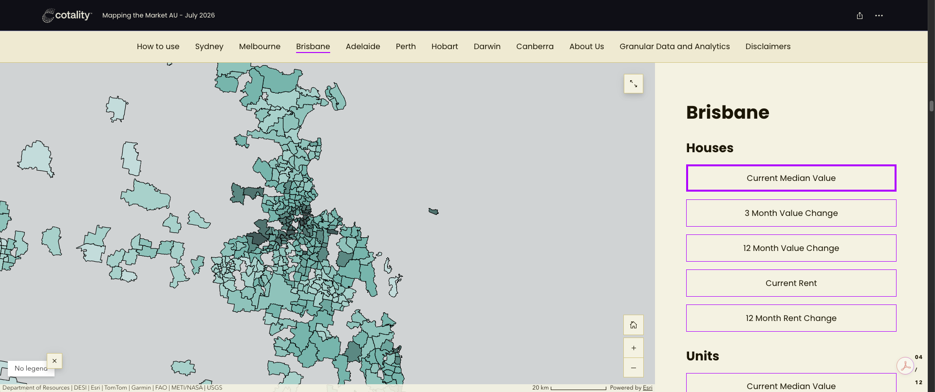Expand the map to fullscreen
The width and height of the screenshot is (935, 392).
pyautogui.click(x=634, y=84)
